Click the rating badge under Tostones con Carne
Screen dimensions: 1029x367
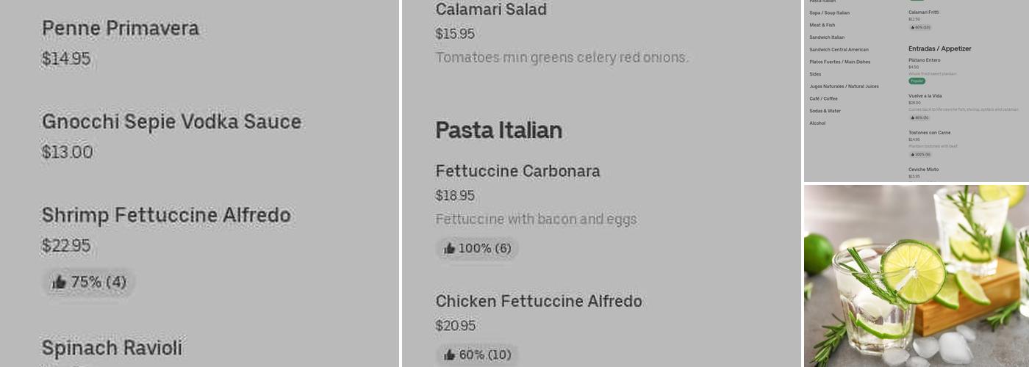pos(920,154)
